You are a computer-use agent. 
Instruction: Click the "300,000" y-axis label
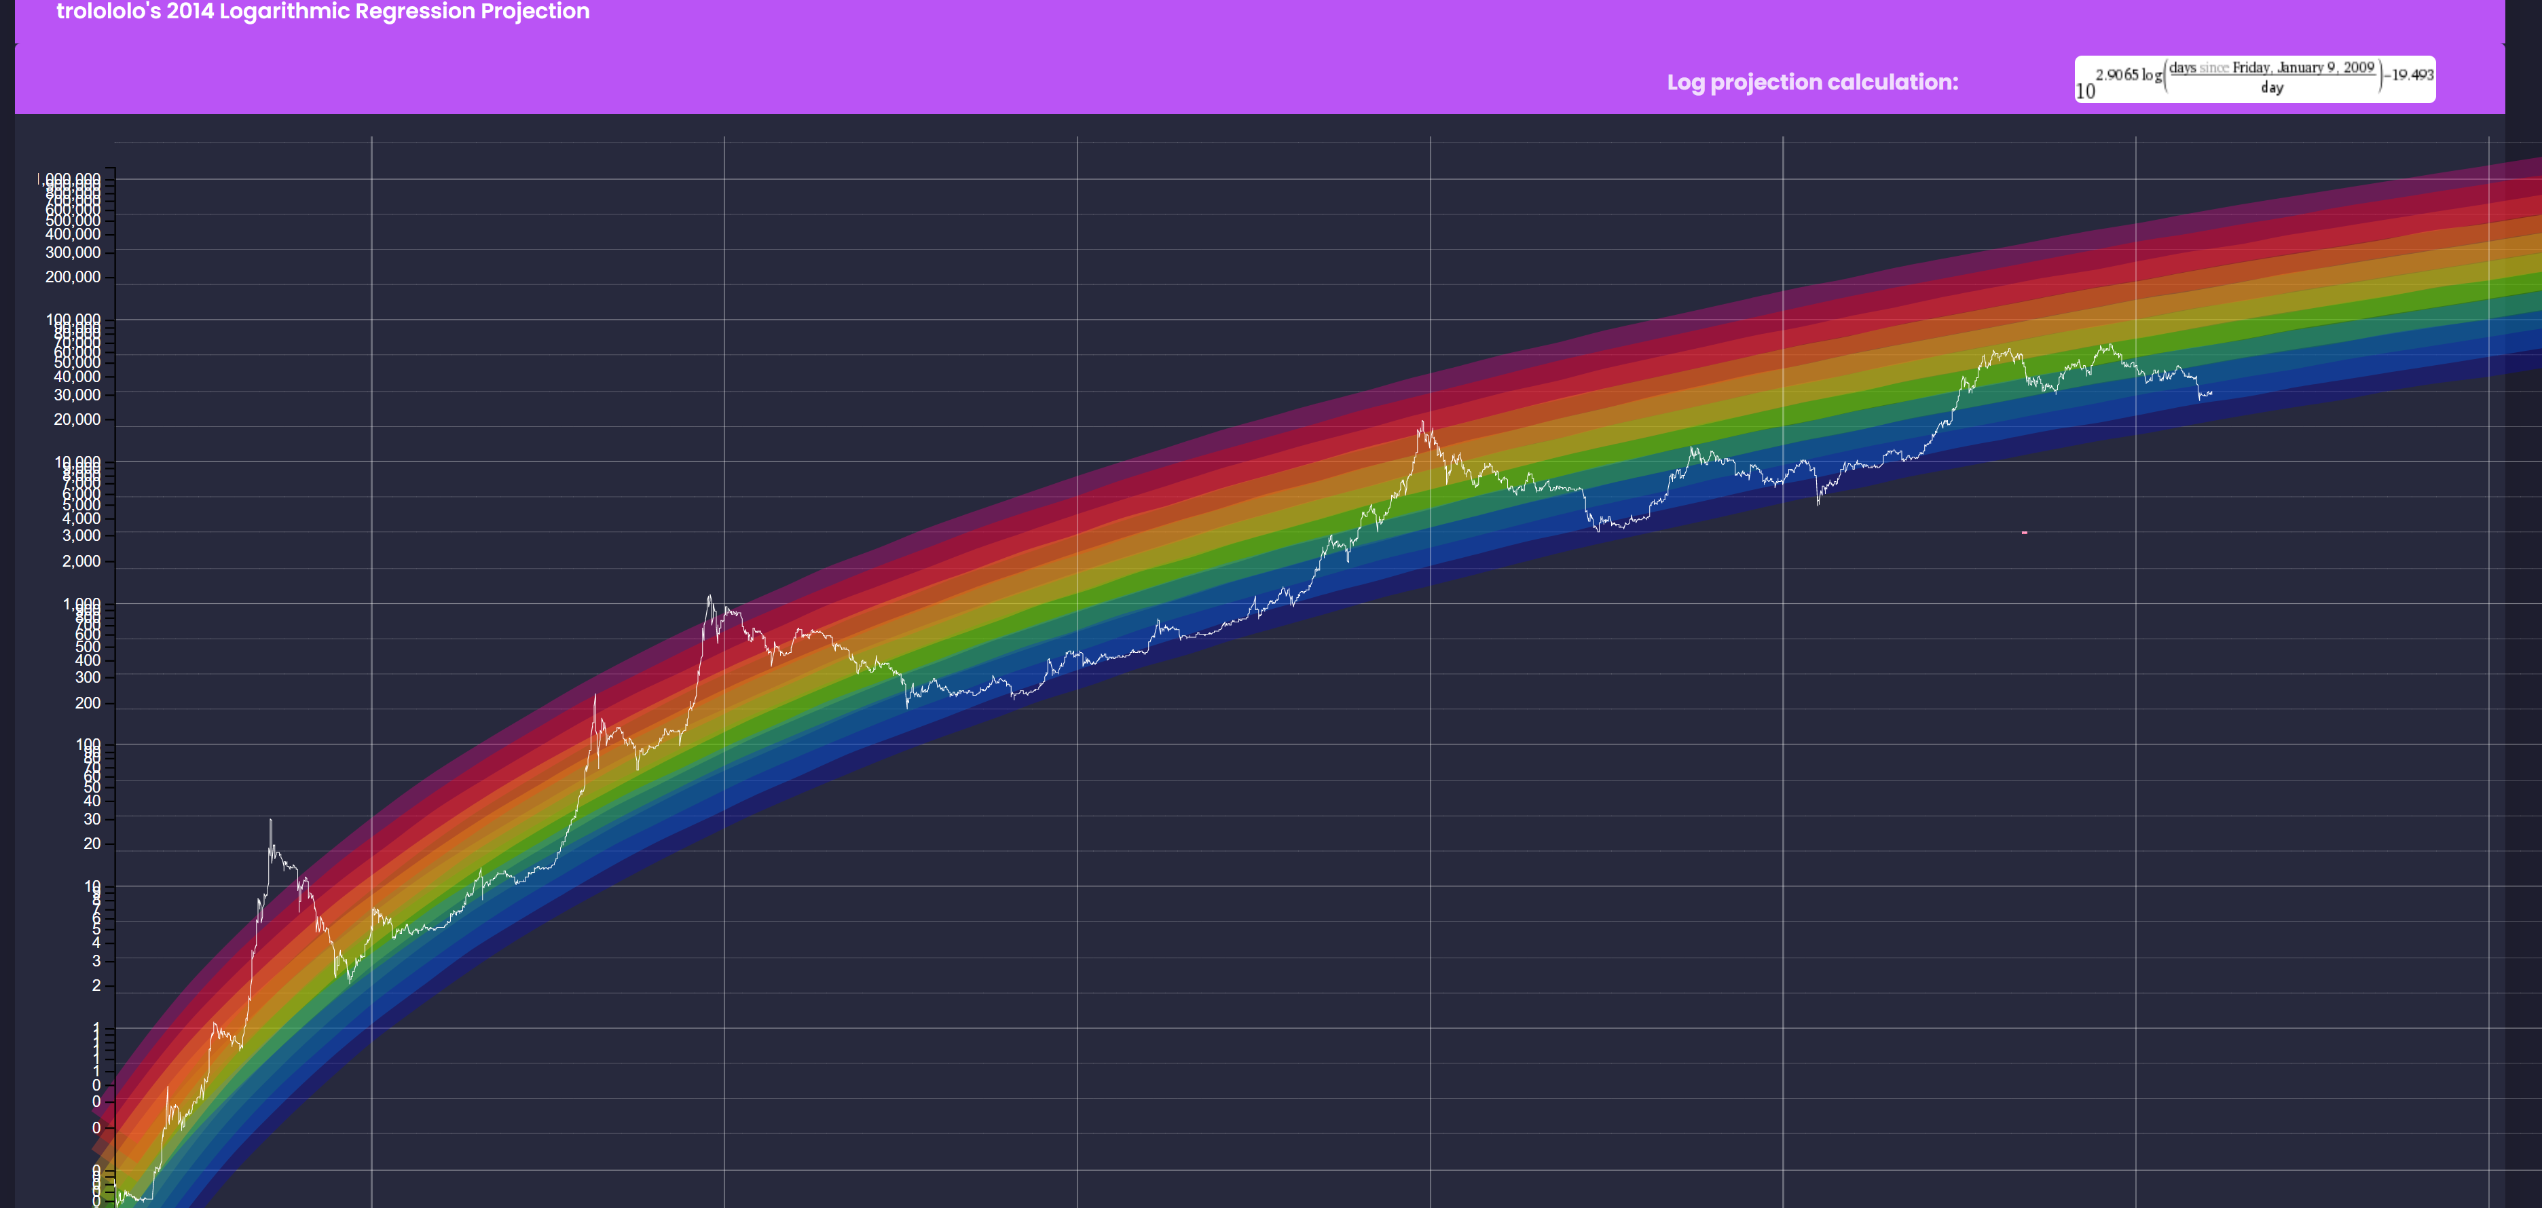point(73,252)
